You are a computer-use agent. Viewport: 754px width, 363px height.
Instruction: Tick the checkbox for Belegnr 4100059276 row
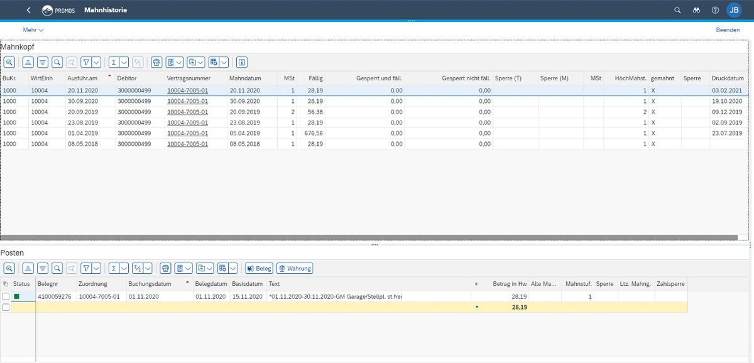click(6, 296)
